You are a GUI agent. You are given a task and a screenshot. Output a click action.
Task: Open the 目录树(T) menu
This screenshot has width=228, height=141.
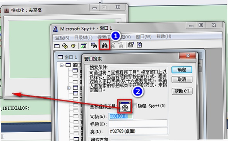point(83,37)
